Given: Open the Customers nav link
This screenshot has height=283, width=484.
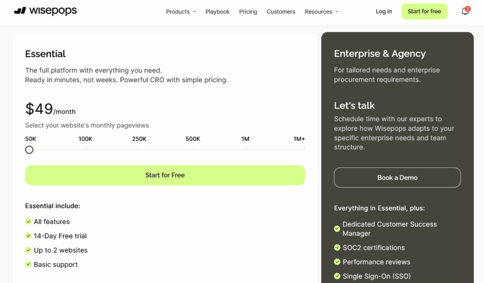Looking at the screenshot, I should 281,12.
